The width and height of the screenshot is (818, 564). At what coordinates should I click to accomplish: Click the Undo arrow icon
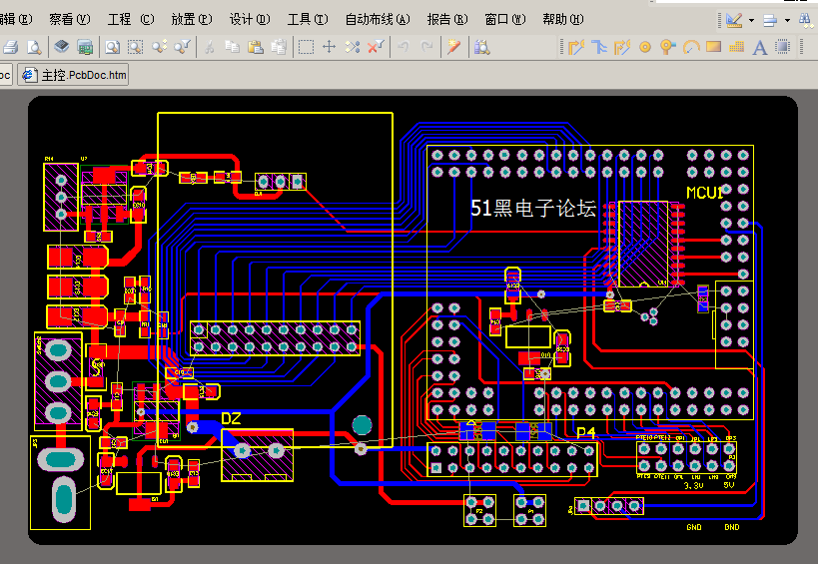pyautogui.click(x=404, y=48)
